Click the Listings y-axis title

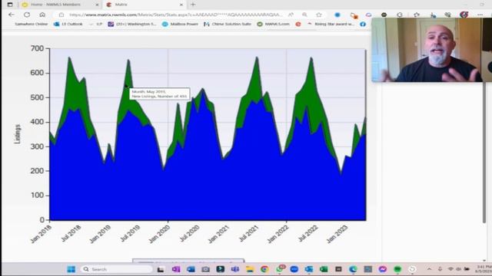click(x=18, y=134)
